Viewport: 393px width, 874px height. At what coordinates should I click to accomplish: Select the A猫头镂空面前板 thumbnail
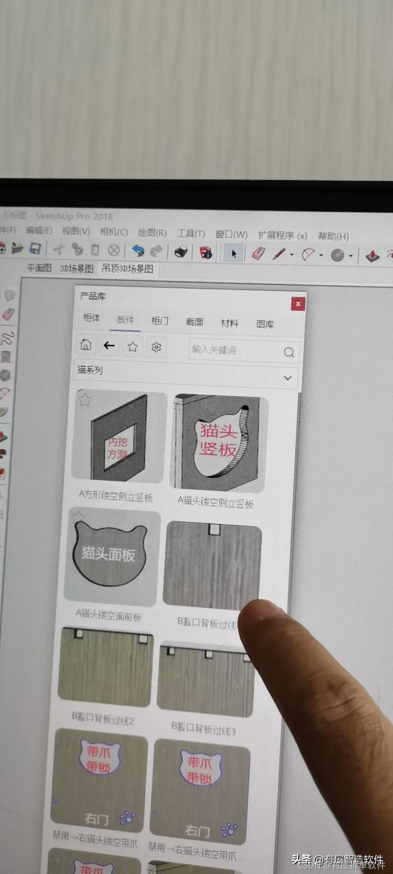[112, 556]
